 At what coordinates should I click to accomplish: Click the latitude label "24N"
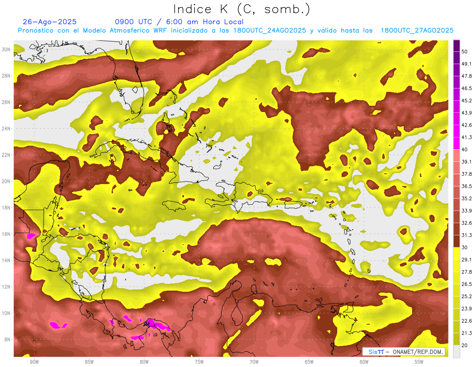point(6,129)
